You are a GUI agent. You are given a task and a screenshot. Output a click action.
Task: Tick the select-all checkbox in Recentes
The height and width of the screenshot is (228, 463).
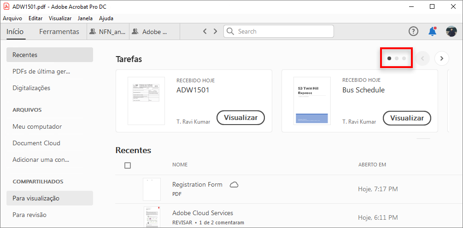128,165
